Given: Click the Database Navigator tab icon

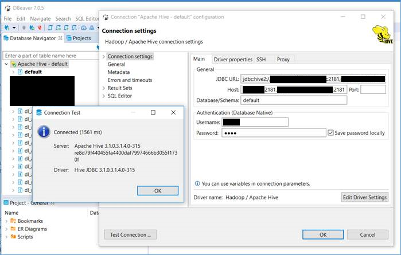Looking at the screenshot, I should pos(6,38).
